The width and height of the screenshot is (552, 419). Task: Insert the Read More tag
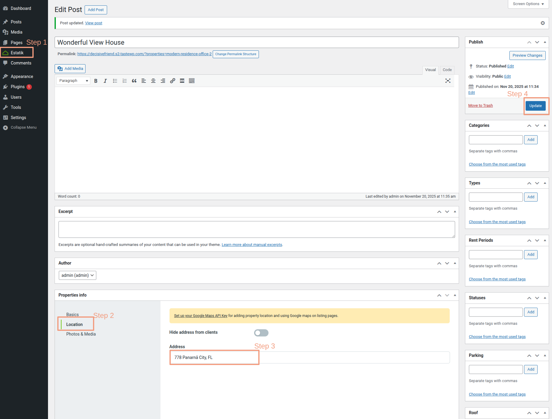click(x=182, y=81)
